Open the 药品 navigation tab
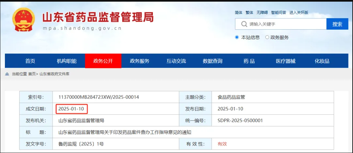This screenshot has width=353, height=153. [x=249, y=61]
